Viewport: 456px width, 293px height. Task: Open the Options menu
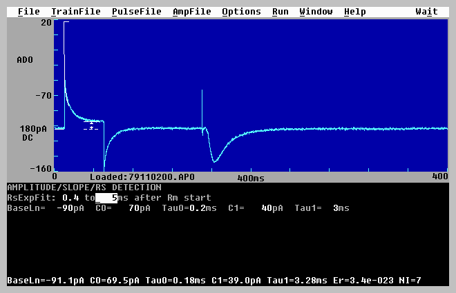[x=241, y=12]
